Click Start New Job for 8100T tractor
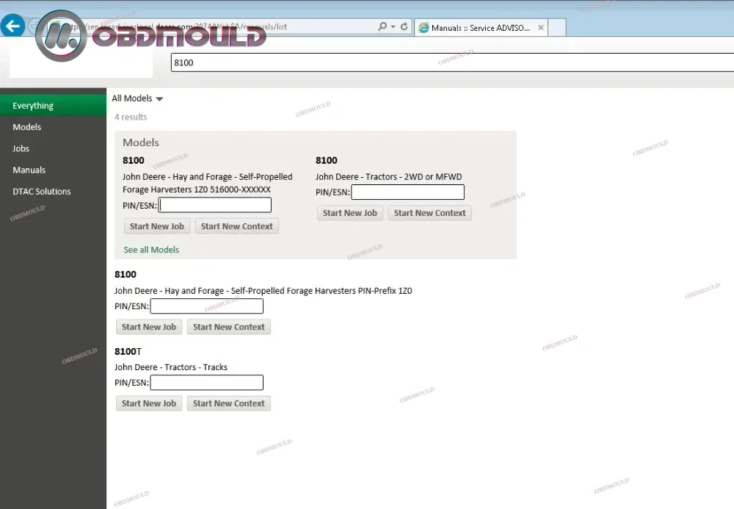 tap(149, 403)
